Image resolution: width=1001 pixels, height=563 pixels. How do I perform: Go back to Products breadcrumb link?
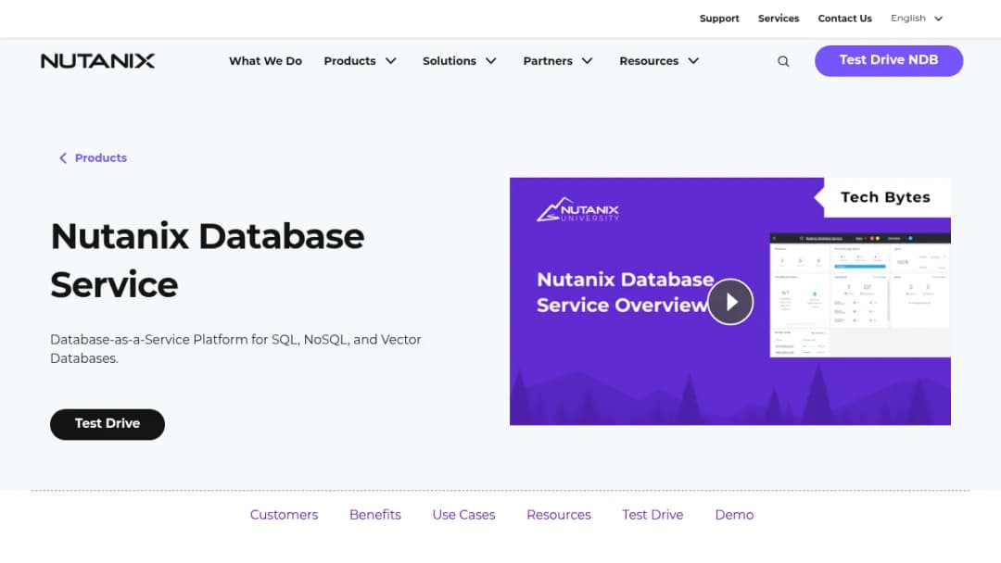tap(101, 158)
